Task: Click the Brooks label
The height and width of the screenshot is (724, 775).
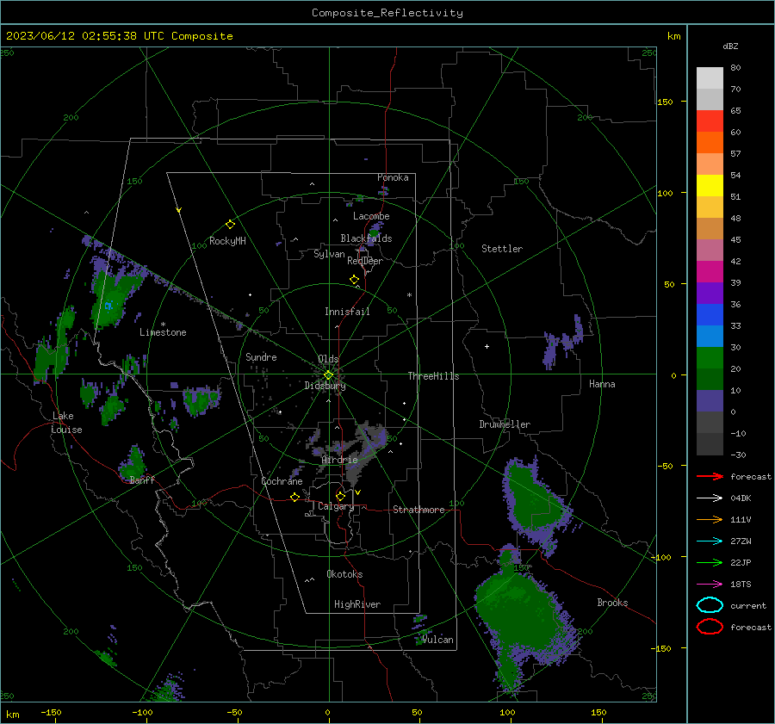Action: tap(612, 603)
